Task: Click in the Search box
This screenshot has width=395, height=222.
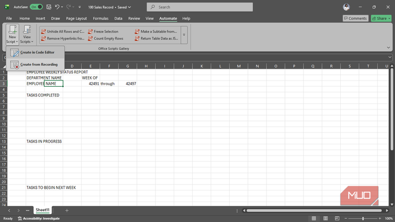Action: [x=200, y=7]
